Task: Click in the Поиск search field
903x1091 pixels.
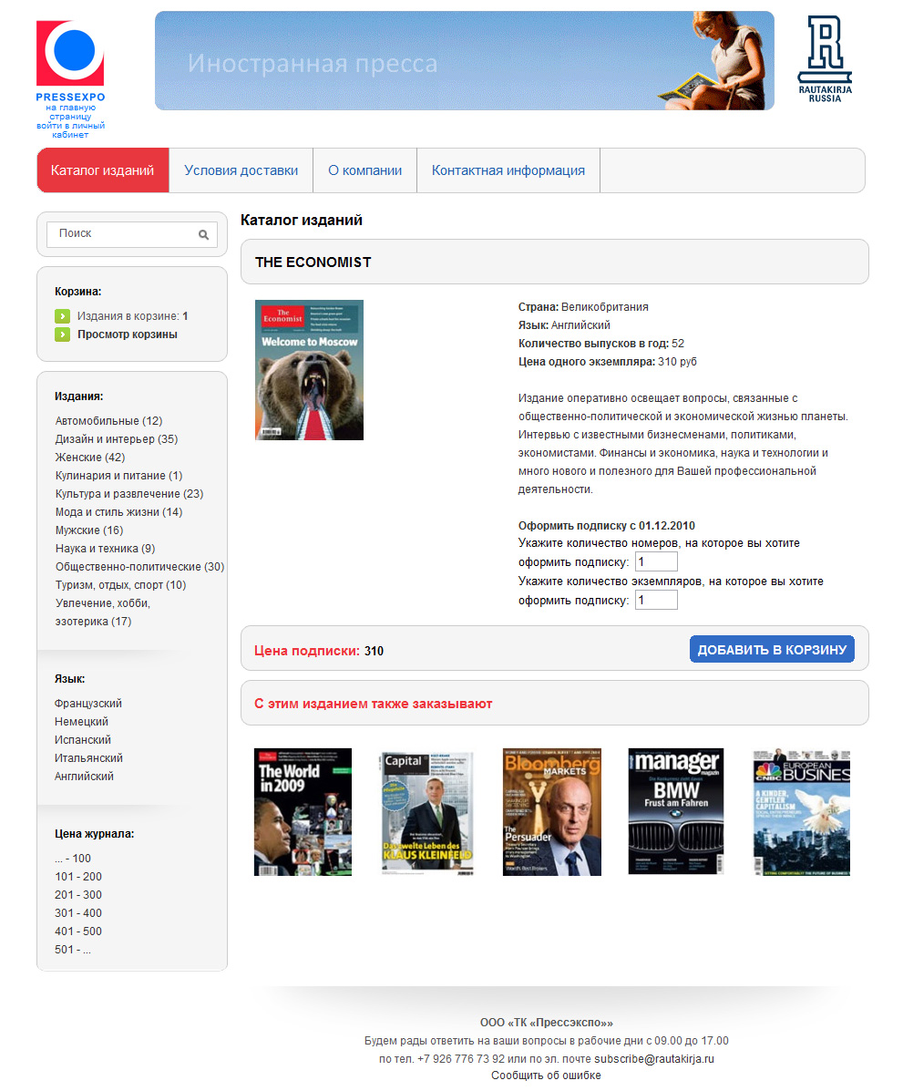Action: [123, 234]
